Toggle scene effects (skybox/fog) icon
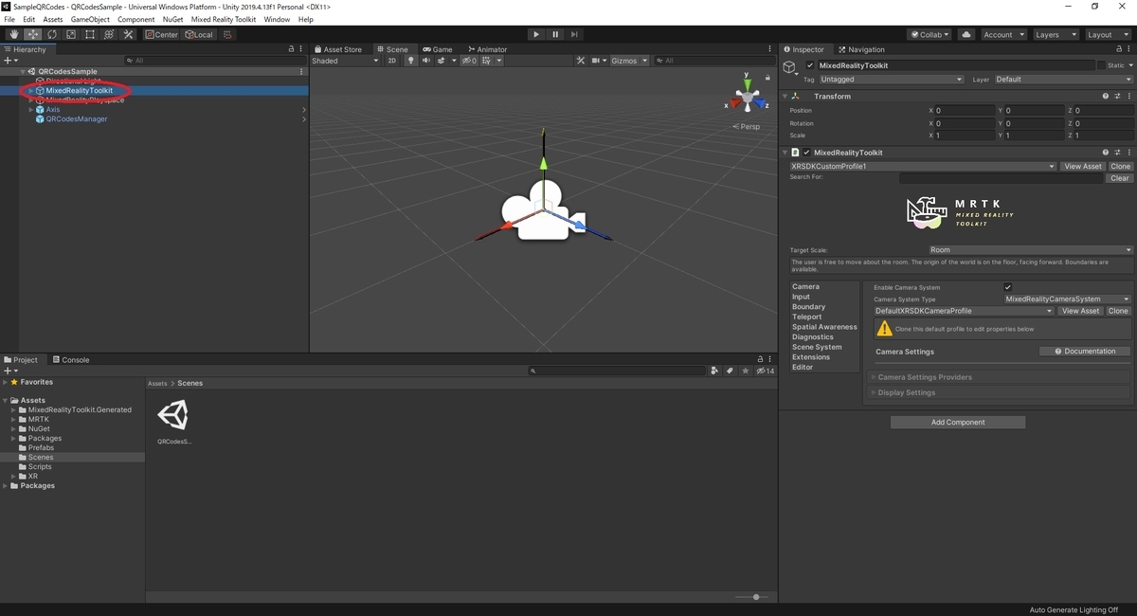1137x616 pixels. click(x=442, y=61)
